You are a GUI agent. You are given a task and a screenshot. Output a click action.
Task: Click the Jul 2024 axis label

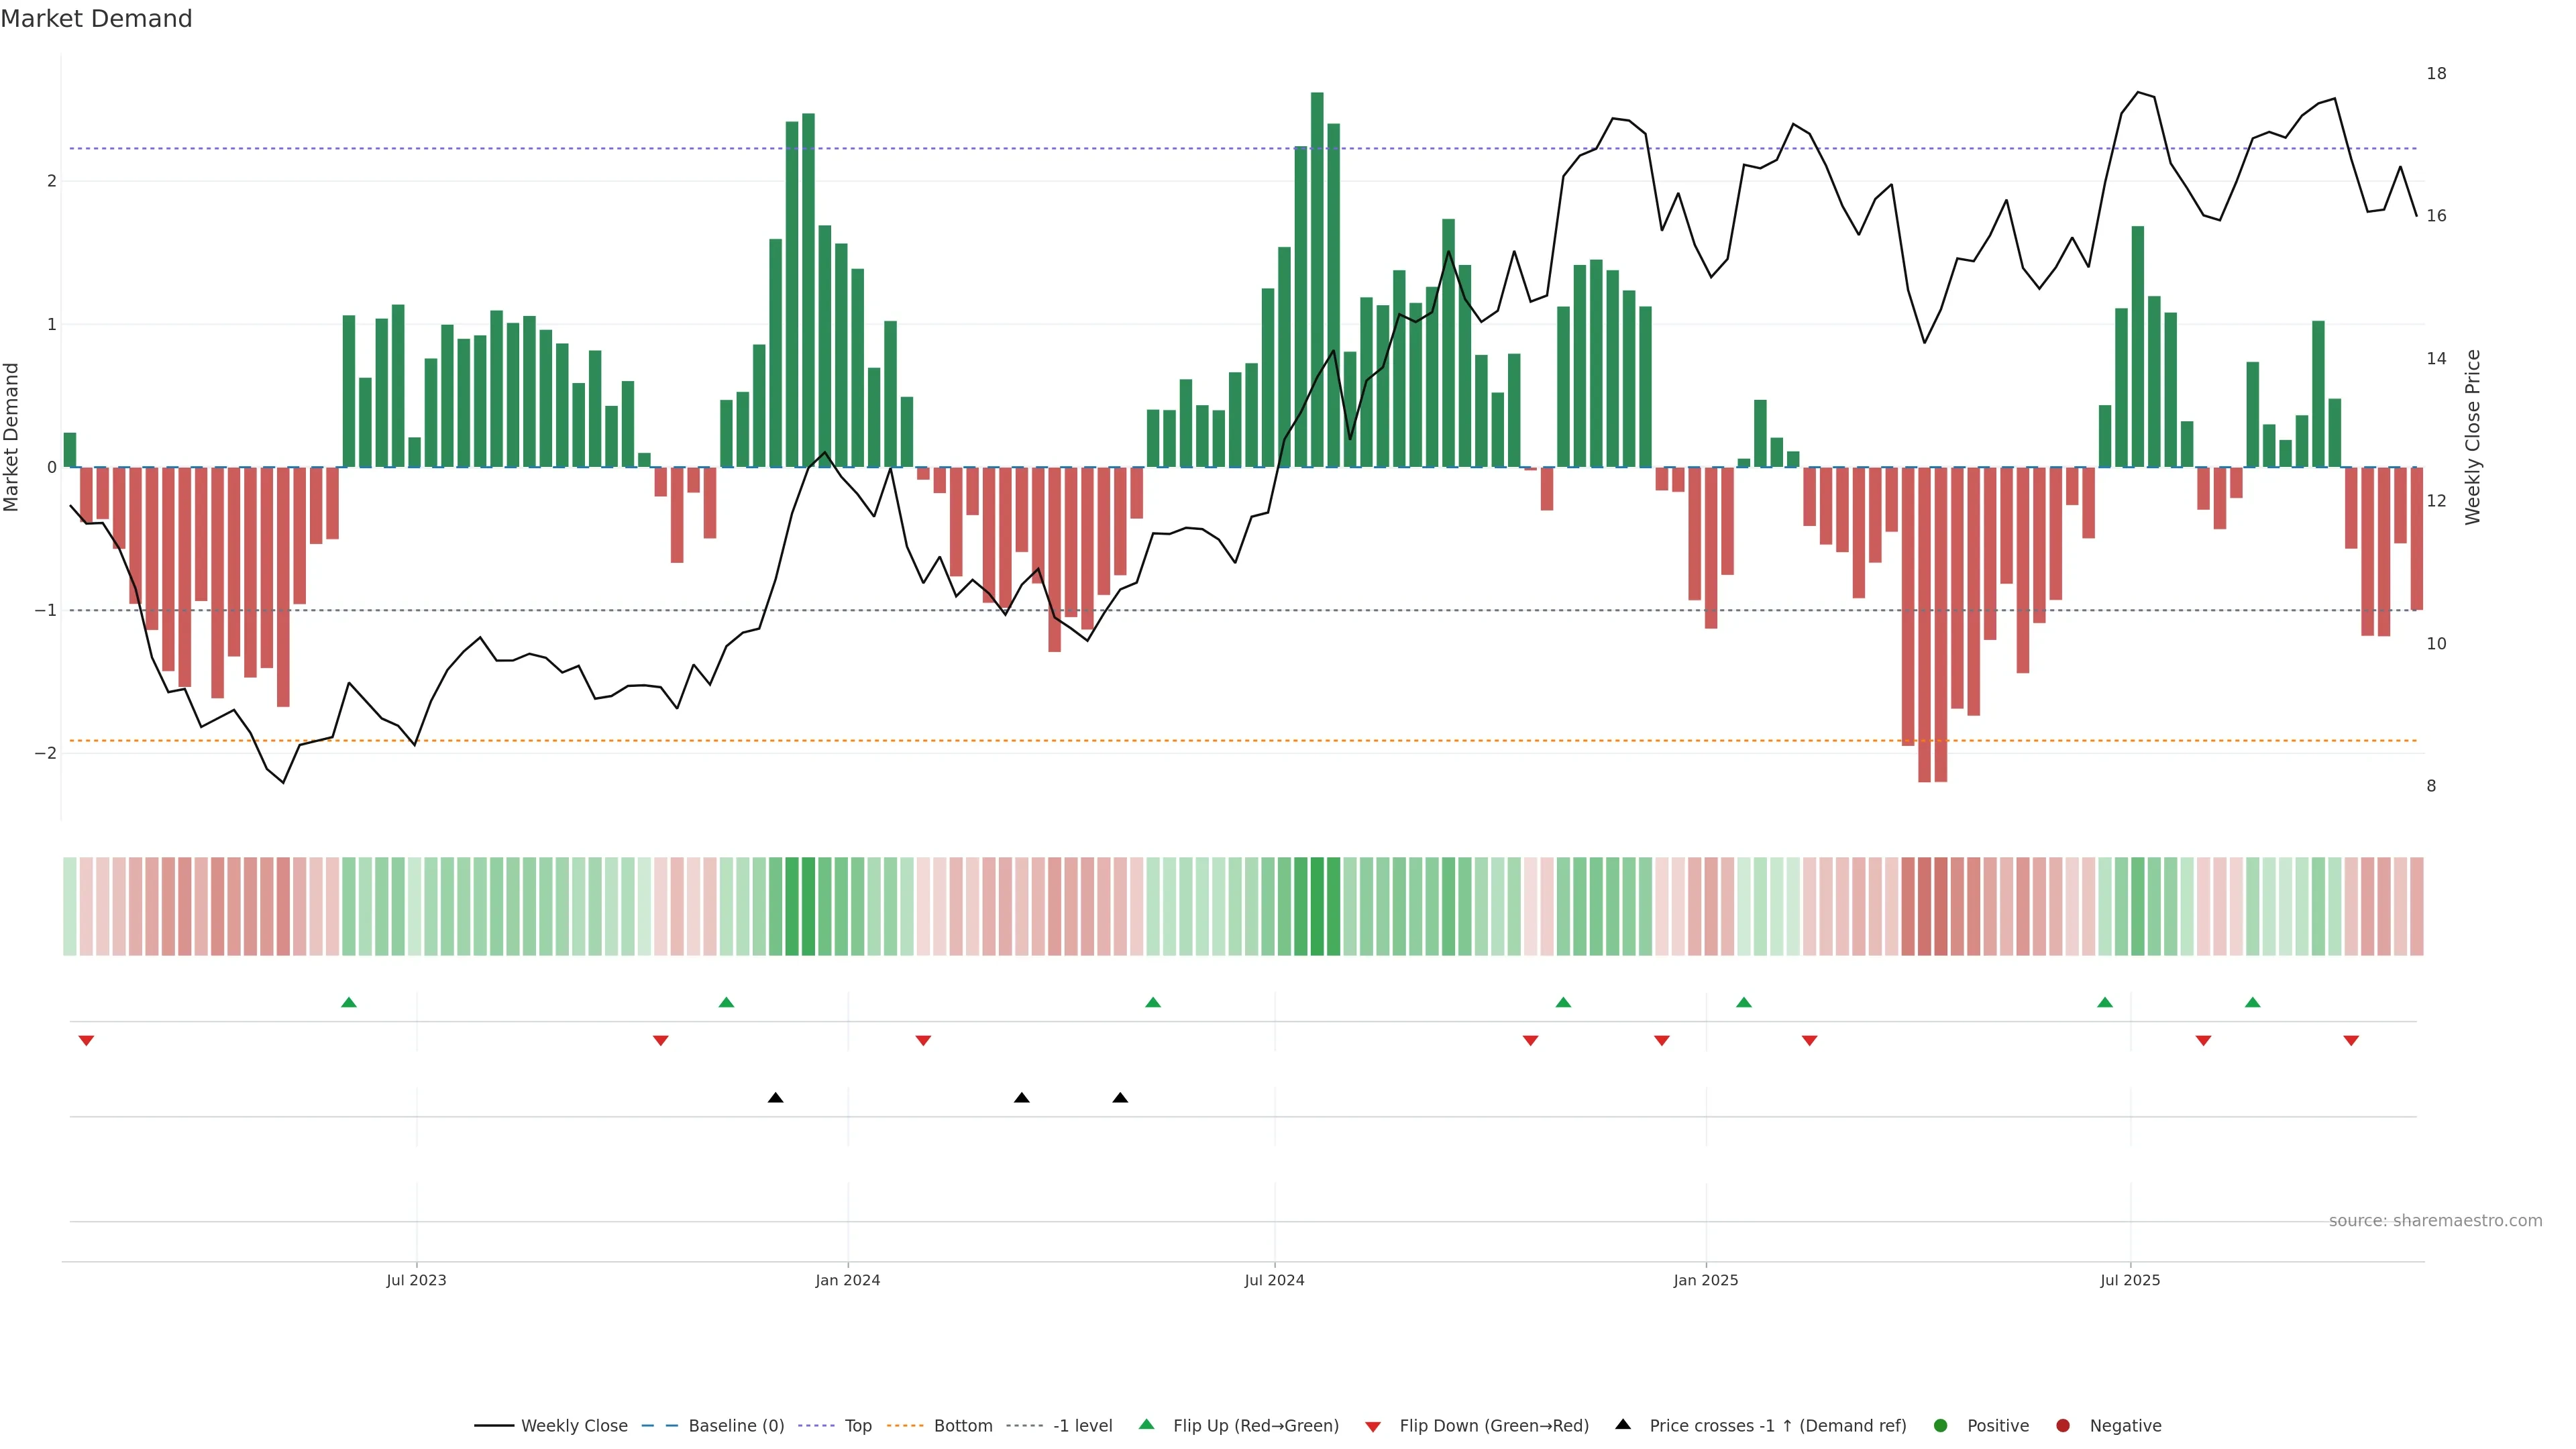pos(1274,1280)
